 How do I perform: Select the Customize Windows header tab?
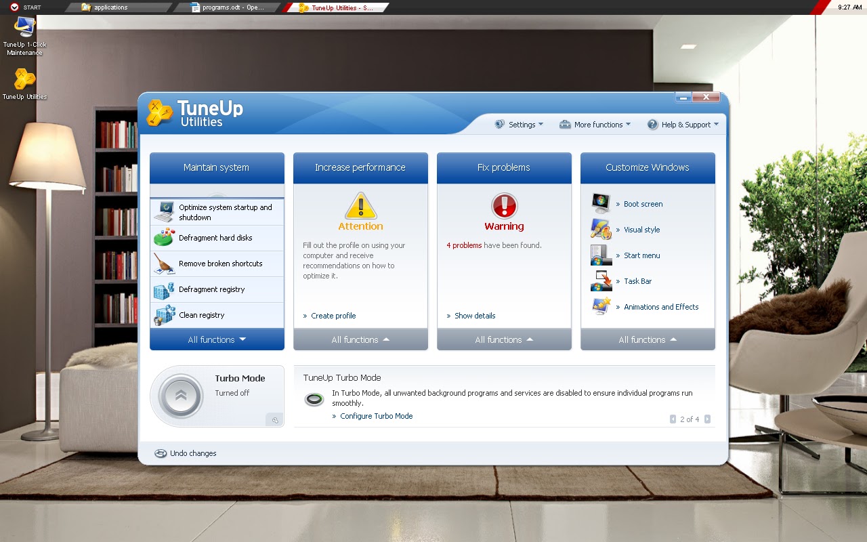pos(648,167)
